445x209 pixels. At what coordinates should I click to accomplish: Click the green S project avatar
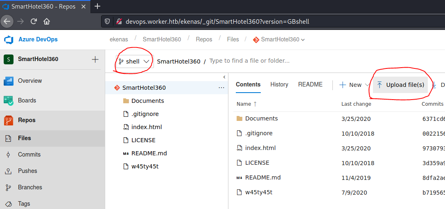click(9, 59)
